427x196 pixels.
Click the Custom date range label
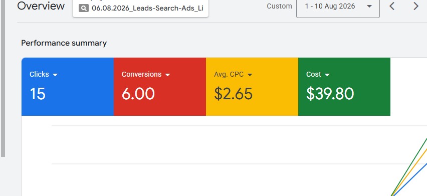(x=279, y=6)
